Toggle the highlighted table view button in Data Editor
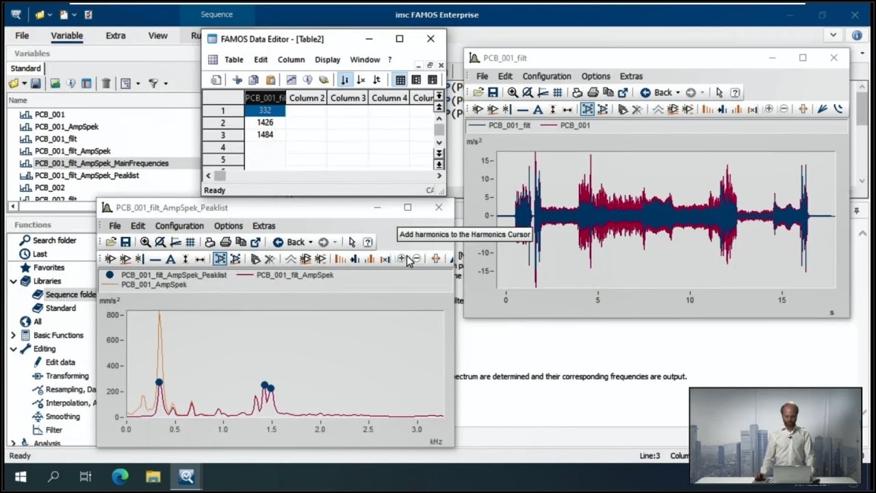This screenshot has width=876, height=493. pyautogui.click(x=400, y=80)
